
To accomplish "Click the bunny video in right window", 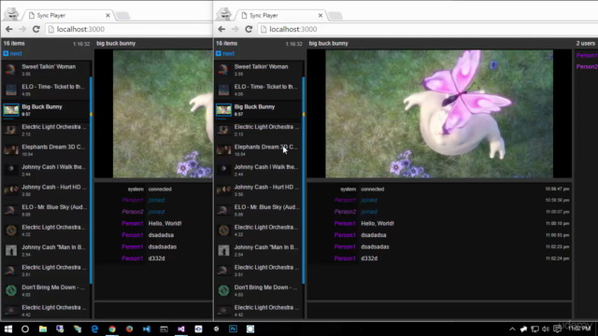I will coord(439,114).
